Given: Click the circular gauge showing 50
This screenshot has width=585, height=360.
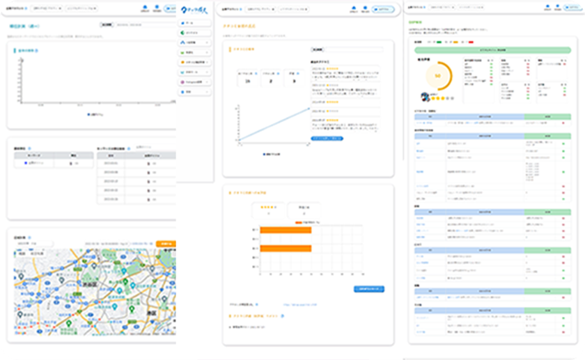Looking at the screenshot, I should pyautogui.click(x=438, y=76).
